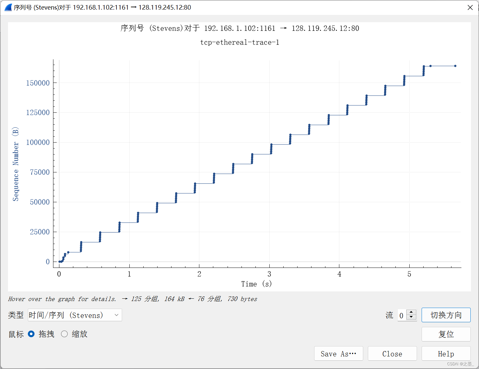Click the 75000 y-axis tick label
Viewport: 479px width, 369px height.
click(x=40, y=172)
